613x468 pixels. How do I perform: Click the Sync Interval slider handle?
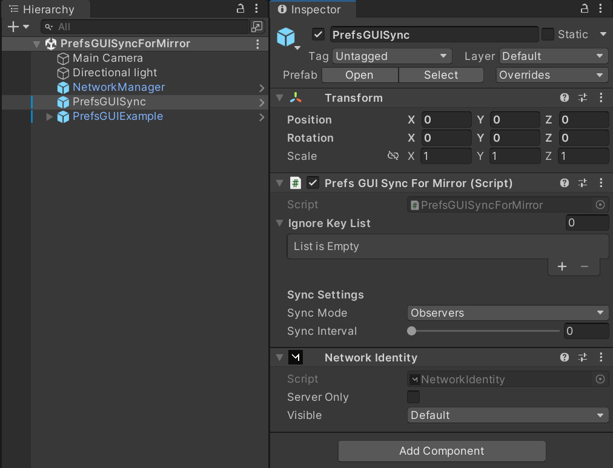[x=411, y=331]
